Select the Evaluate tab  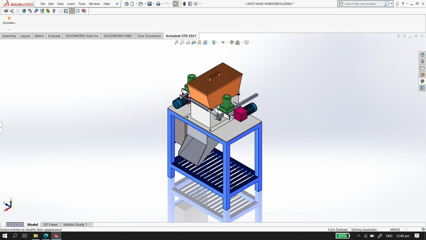tap(54, 36)
